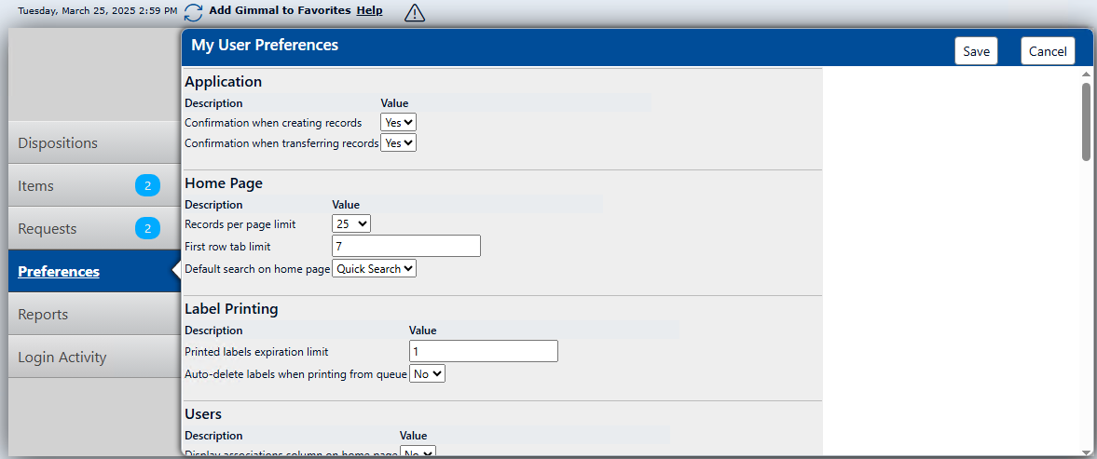The height and width of the screenshot is (459, 1097).
Task: Open the Help link
Action: (x=369, y=10)
